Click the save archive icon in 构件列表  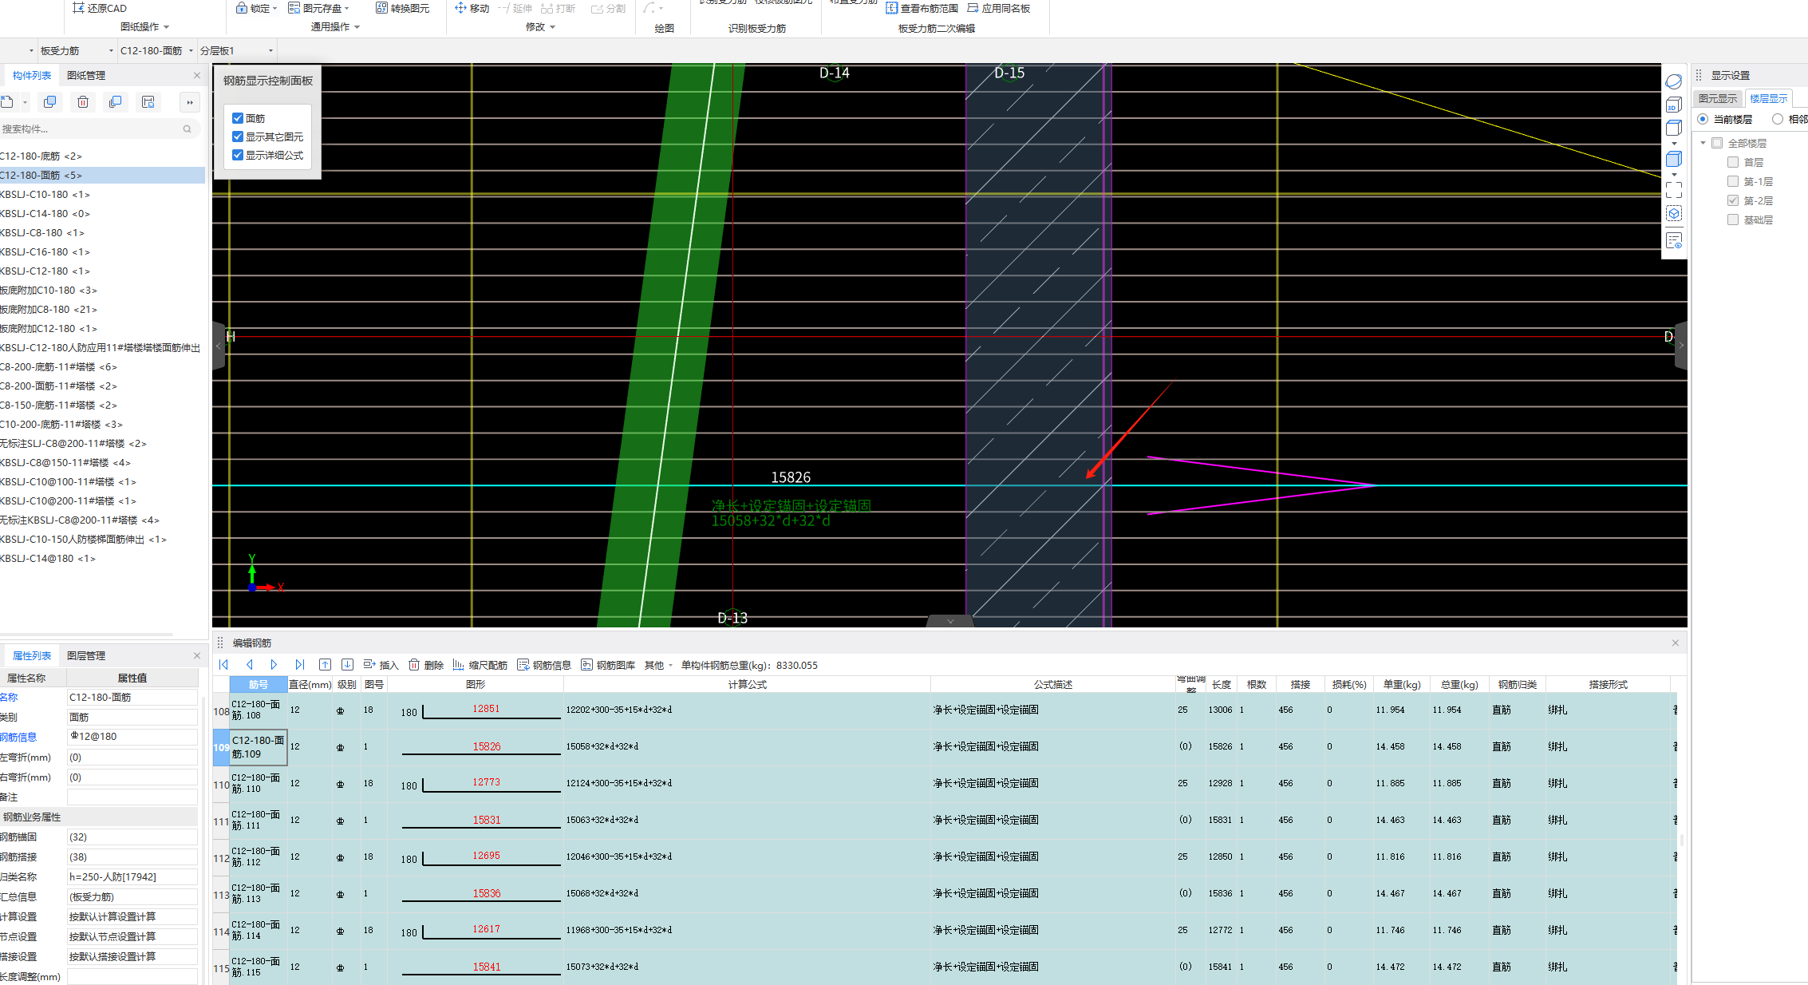pos(148,102)
